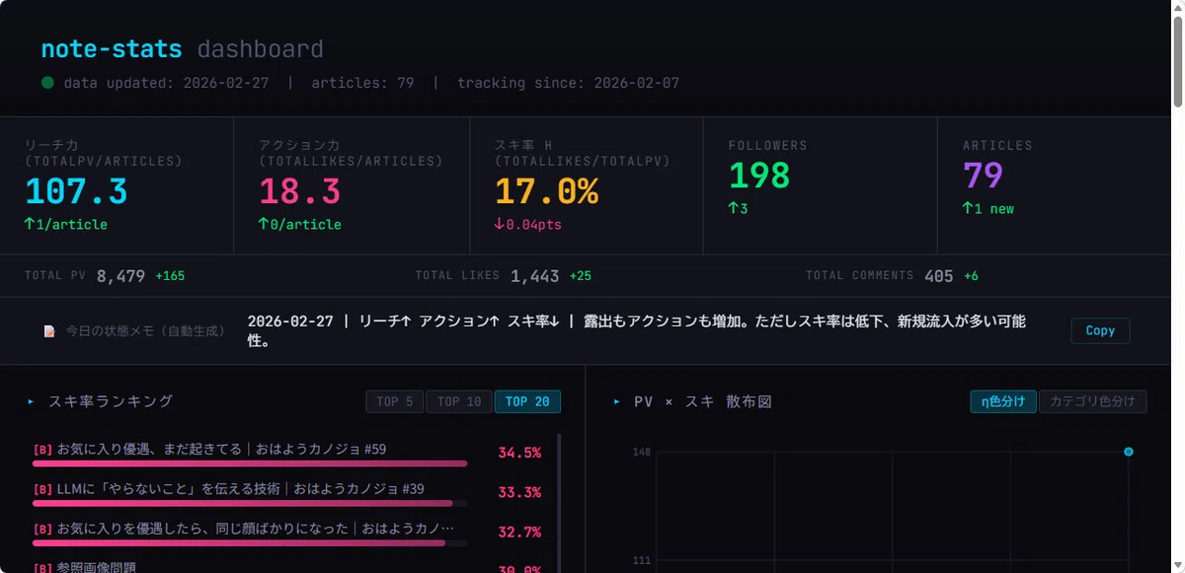This screenshot has height=573, width=1185.
Task: Click the ↑0/article delta
Action: pyautogui.click(x=300, y=224)
